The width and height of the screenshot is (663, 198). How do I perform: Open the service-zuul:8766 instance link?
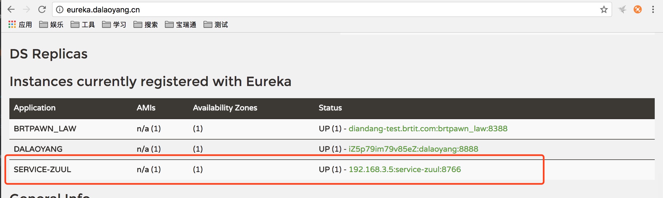point(405,170)
